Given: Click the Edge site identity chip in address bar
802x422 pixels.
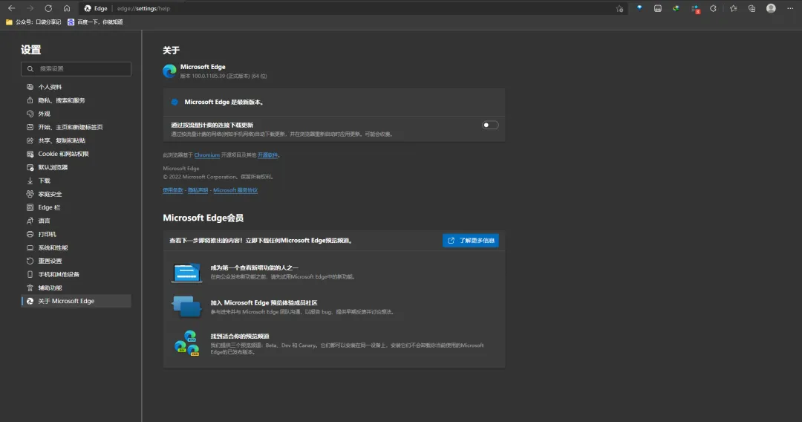Looking at the screenshot, I should click(x=96, y=8).
